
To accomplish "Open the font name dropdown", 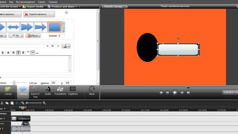I will (47, 46).
